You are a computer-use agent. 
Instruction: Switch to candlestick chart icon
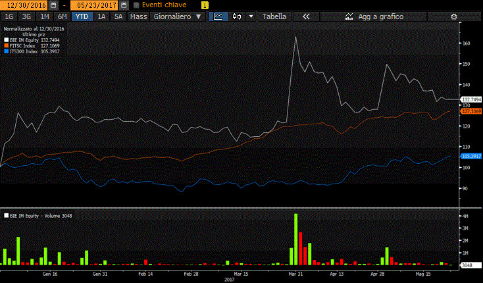pos(237,16)
